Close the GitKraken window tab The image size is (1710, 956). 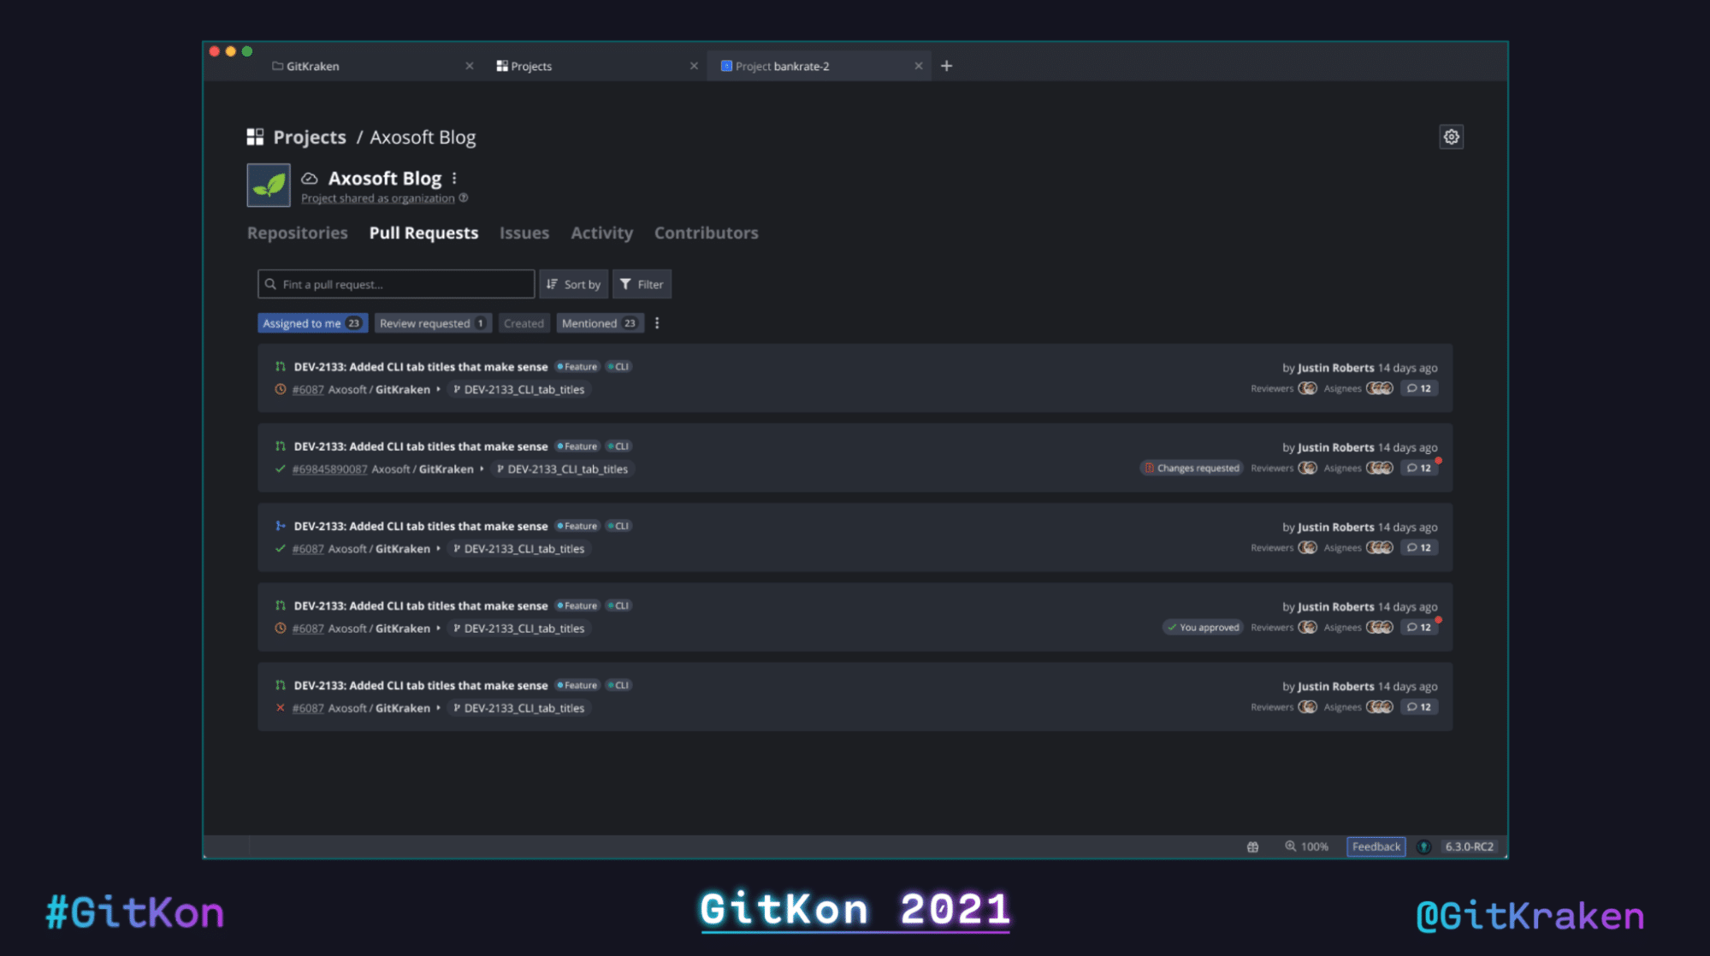[470, 66]
